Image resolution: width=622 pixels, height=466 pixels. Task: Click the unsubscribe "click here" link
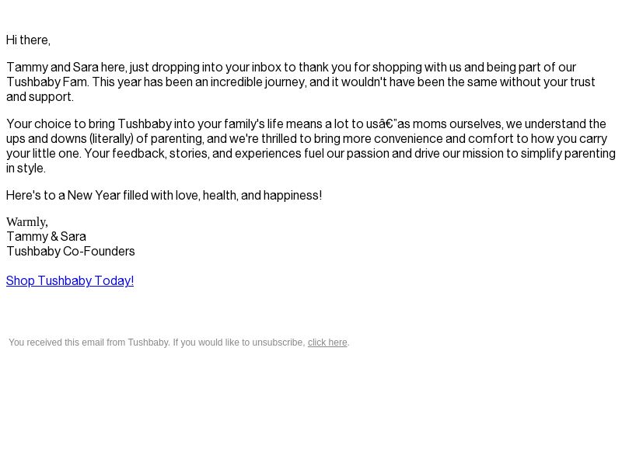point(327,343)
